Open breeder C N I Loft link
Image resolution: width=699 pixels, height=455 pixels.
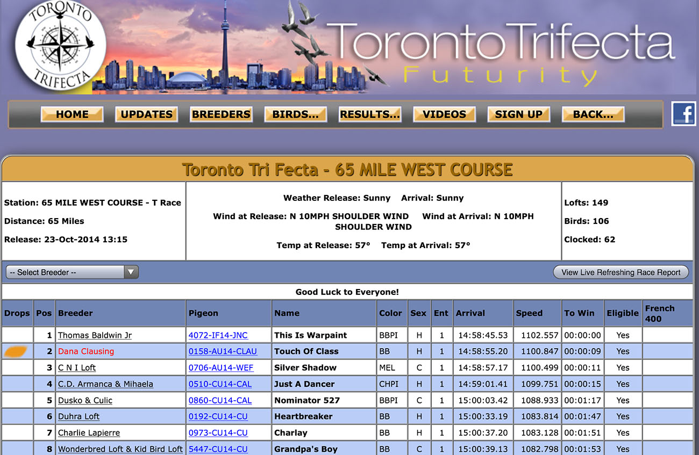pyautogui.click(x=77, y=368)
